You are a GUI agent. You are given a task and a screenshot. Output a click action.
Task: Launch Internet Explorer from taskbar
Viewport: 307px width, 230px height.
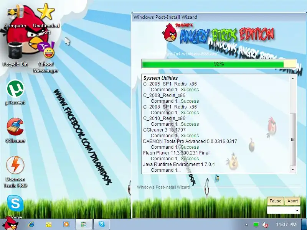tap(31, 224)
